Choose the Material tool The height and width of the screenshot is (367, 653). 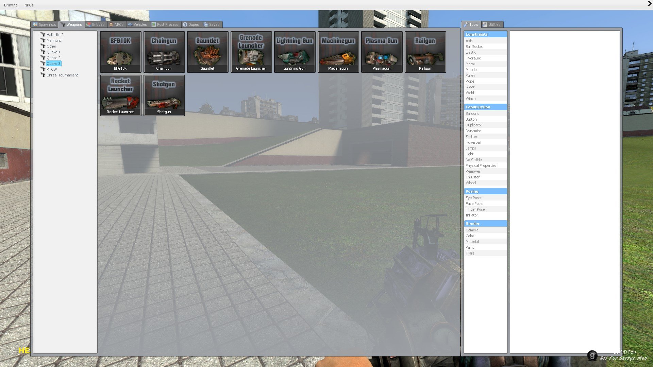click(x=485, y=242)
